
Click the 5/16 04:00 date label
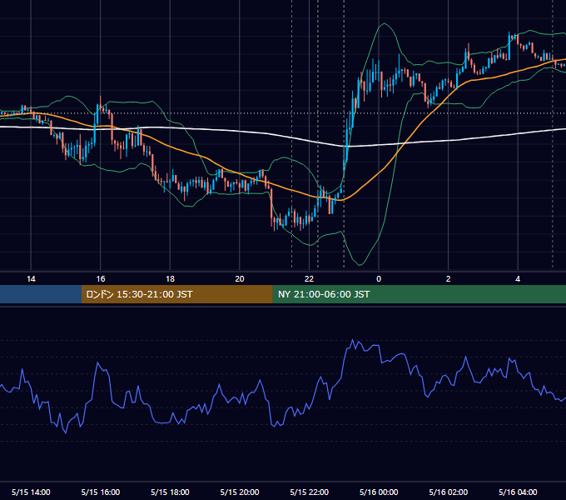(x=518, y=492)
